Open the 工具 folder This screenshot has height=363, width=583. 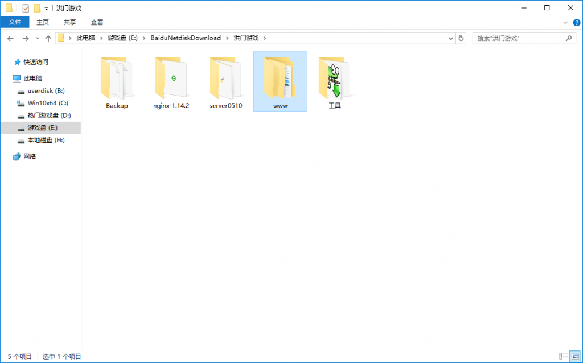334,80
